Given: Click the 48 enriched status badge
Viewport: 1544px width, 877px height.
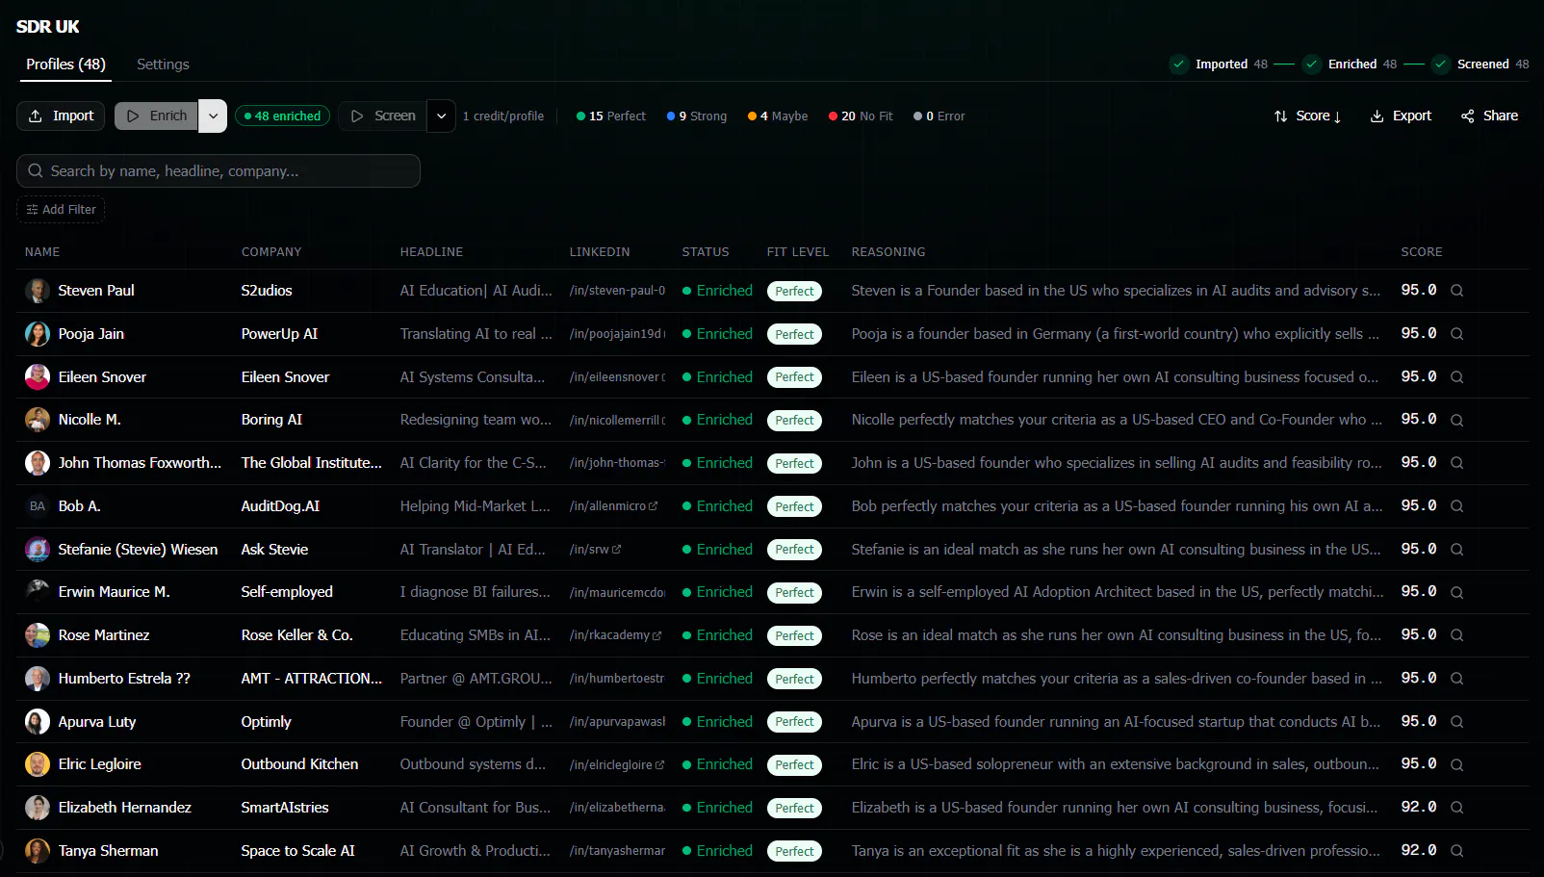Looking at the screenshot, I should tap(282, 116).
